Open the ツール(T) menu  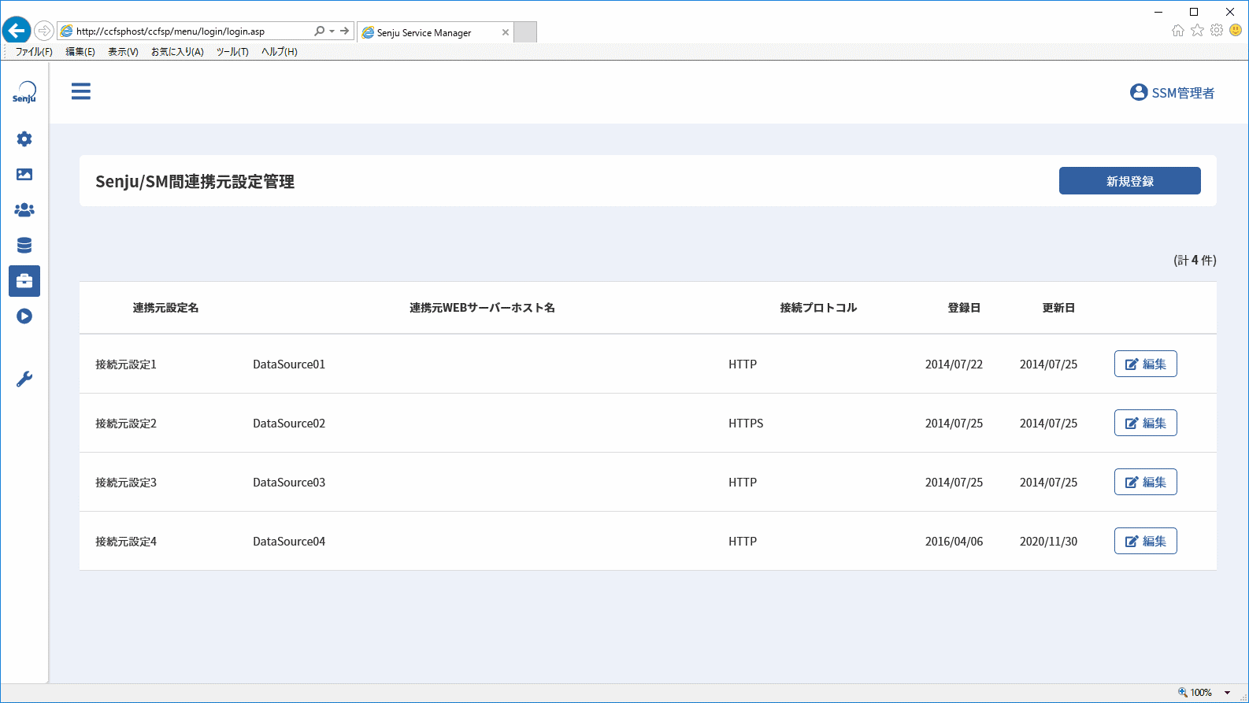coord(232,52)
